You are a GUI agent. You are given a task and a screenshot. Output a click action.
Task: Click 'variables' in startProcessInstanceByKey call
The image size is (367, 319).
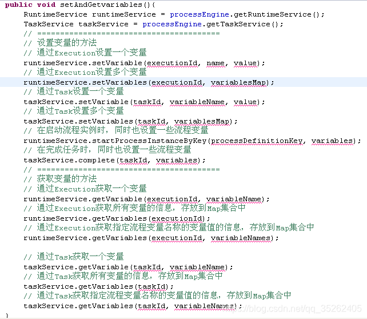coord(332,141)
